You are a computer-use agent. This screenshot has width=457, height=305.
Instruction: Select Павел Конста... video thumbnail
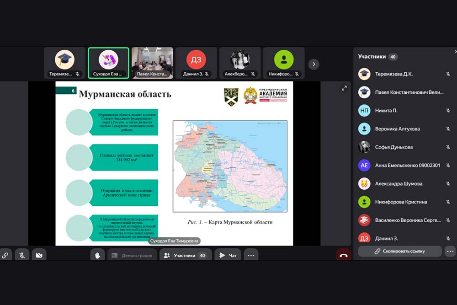(152, 63)
